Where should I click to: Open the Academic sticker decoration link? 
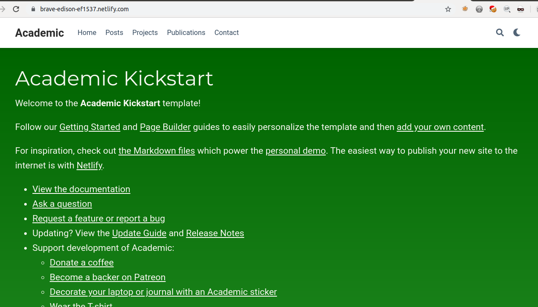[163, 292]
